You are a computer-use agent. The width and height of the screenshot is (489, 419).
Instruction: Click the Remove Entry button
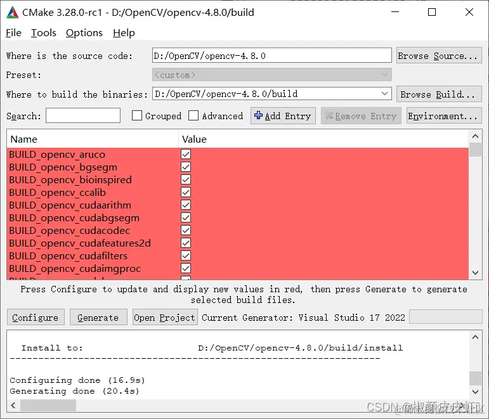tap(361, 116)
